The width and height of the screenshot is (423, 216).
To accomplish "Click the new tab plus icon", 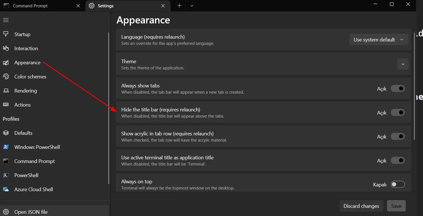I will tap(179, 6).
